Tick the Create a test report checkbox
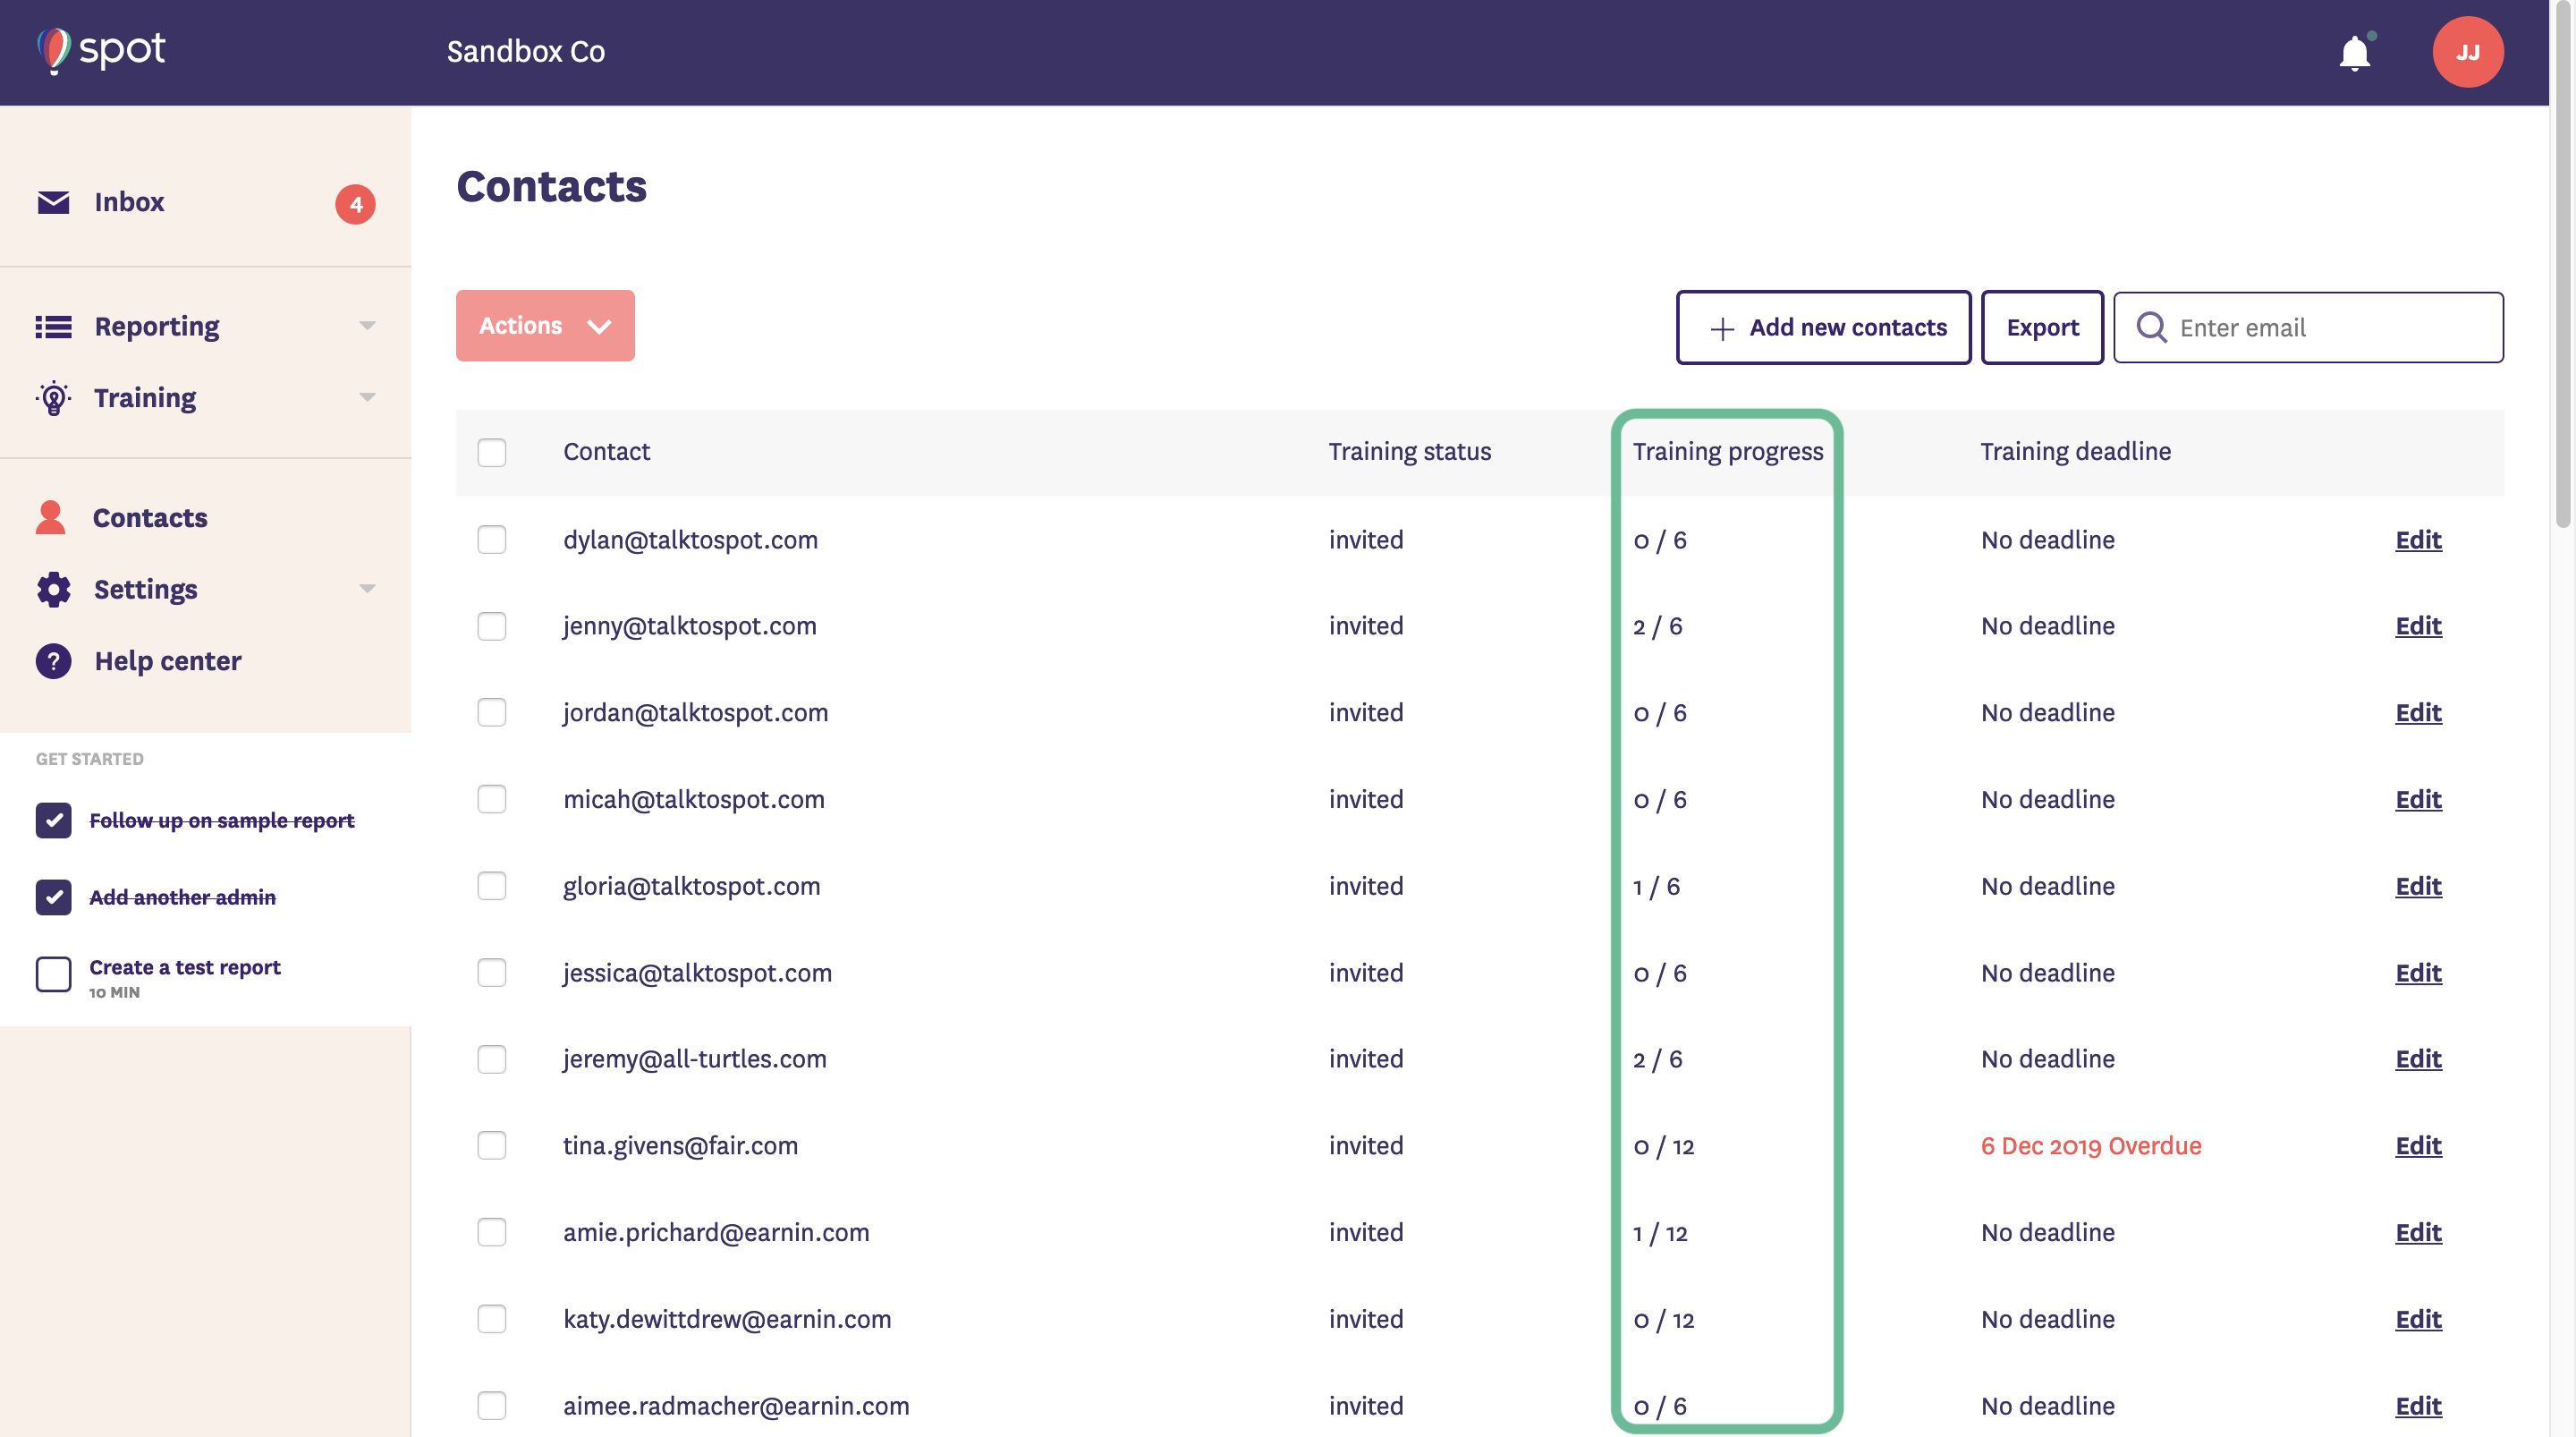 53,974
